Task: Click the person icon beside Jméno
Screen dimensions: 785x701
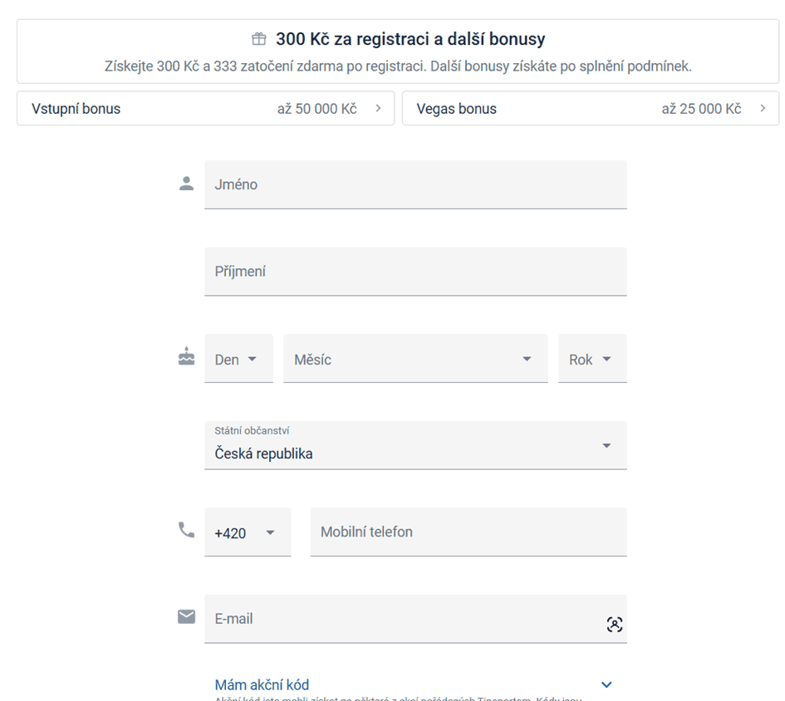Action: (x=186, y=184)
